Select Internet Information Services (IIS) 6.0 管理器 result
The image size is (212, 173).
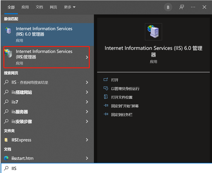point(47,34)
